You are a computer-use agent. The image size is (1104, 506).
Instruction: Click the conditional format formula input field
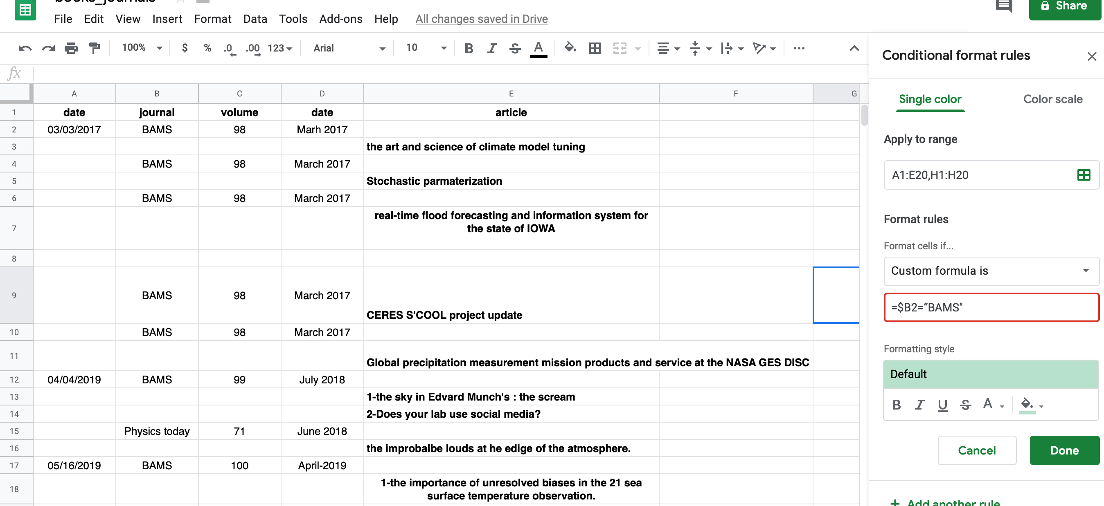[991, 307]
